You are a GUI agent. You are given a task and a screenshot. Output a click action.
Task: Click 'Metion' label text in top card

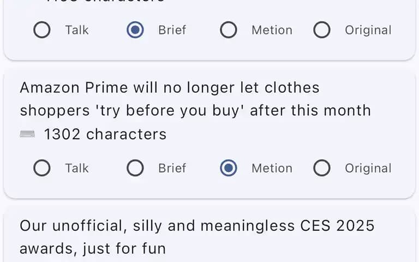(x=272, y=30)
